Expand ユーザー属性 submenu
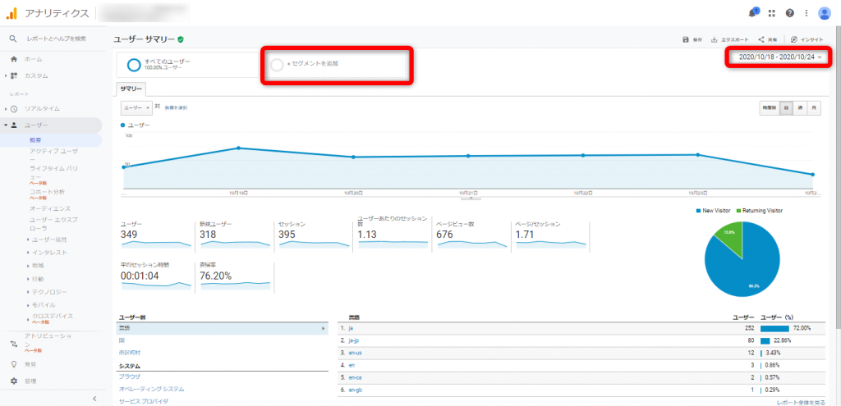The height and width of the screenshot is (406, 841). pyautogui.click(x=28, y=239)
